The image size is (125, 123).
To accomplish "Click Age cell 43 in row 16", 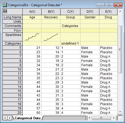I will [32, 95].
